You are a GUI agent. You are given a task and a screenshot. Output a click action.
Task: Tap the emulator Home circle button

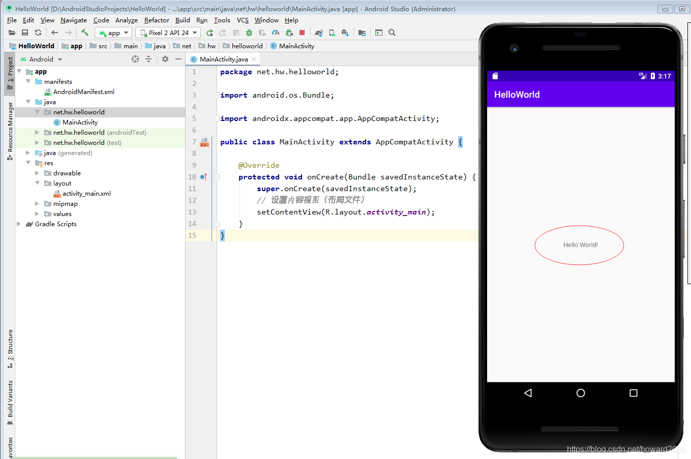(x=581, y=393)
